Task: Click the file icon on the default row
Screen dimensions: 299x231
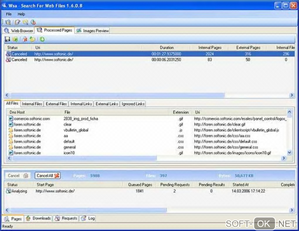Action: [x=11, y=141]
